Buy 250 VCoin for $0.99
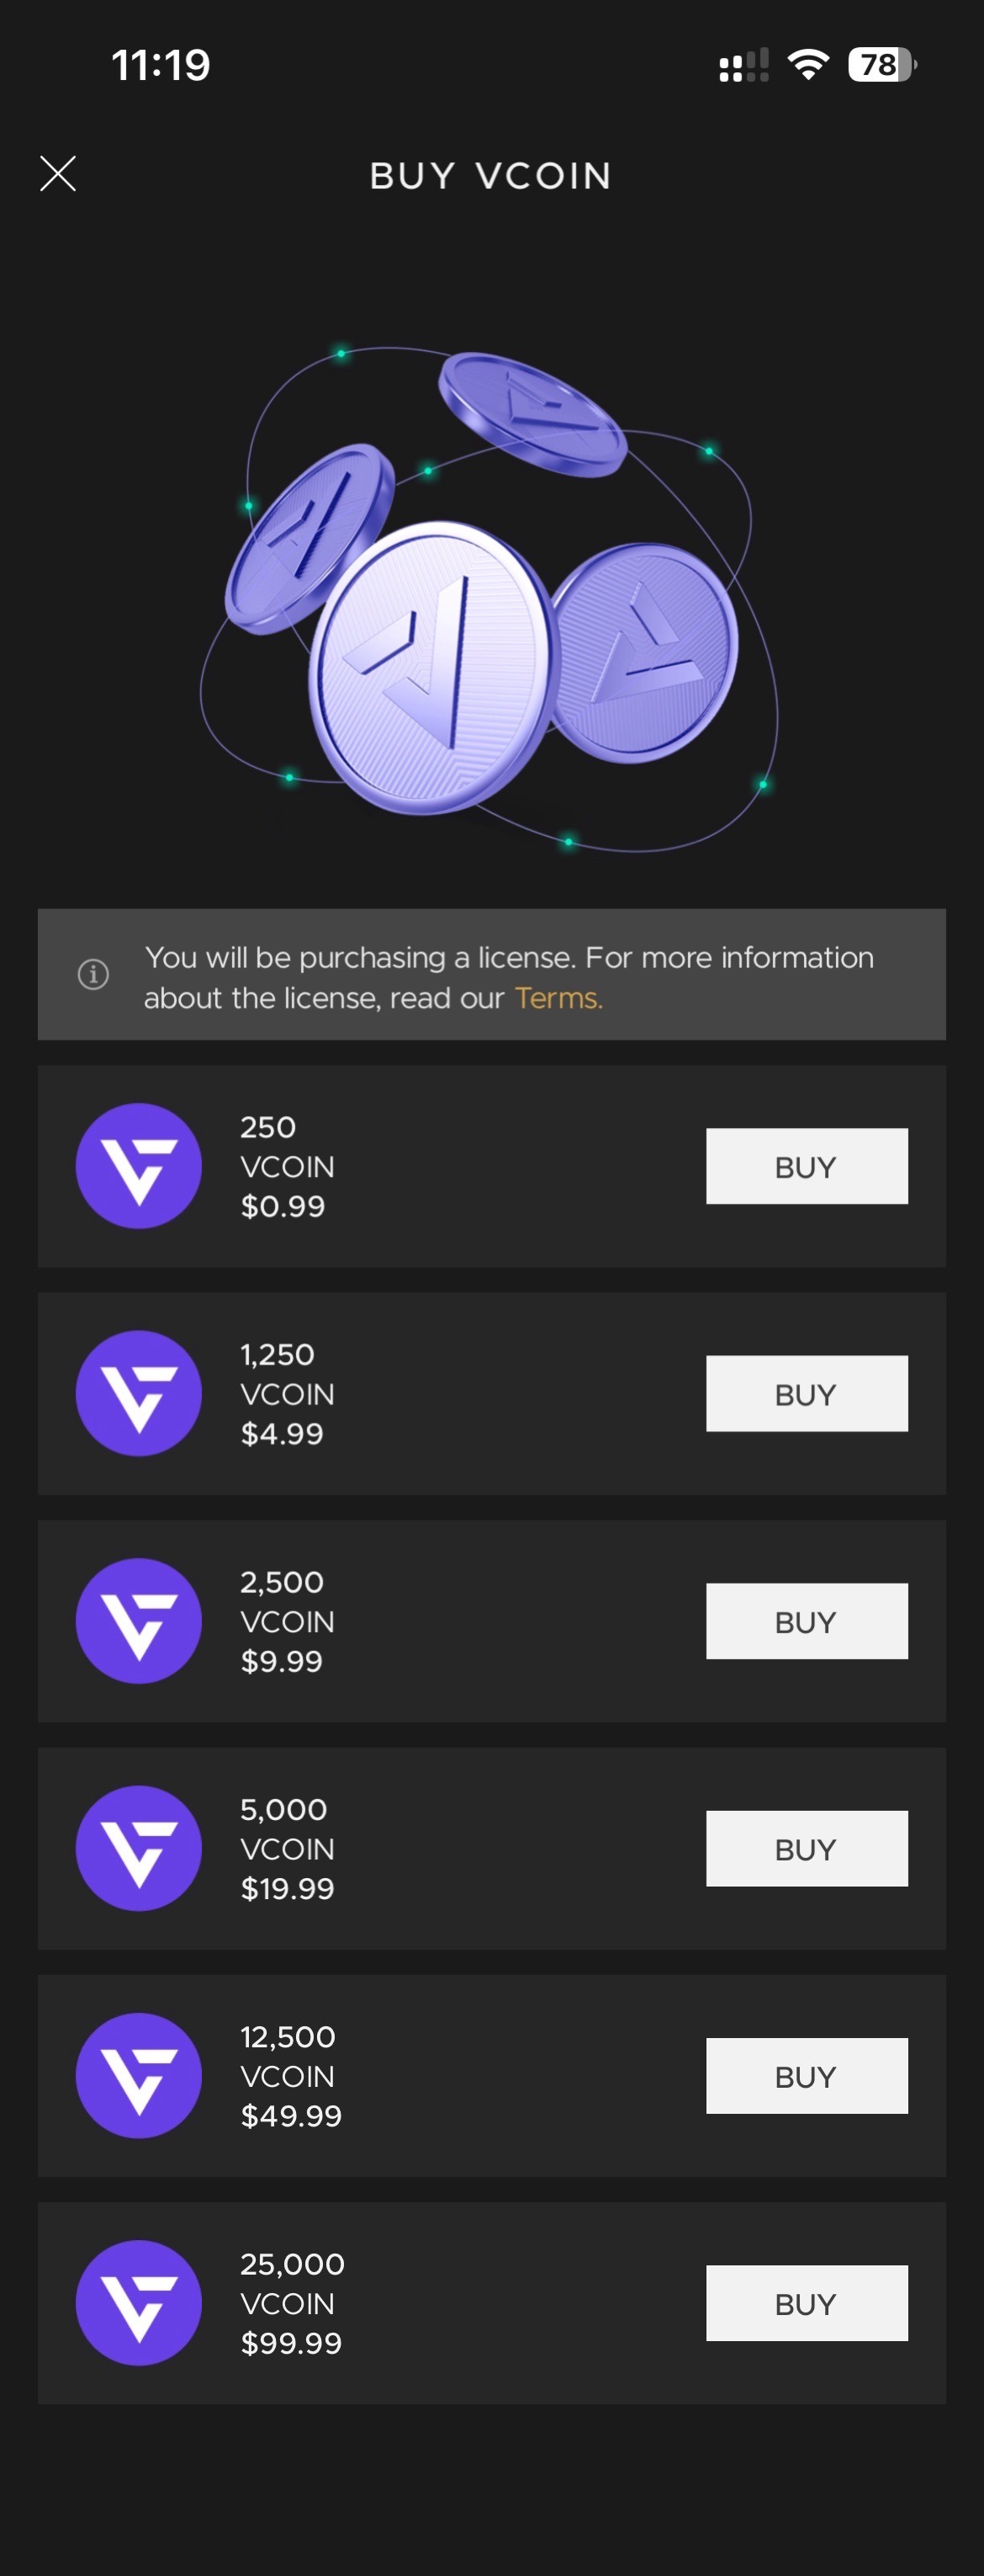 (x=807, y=1166)
